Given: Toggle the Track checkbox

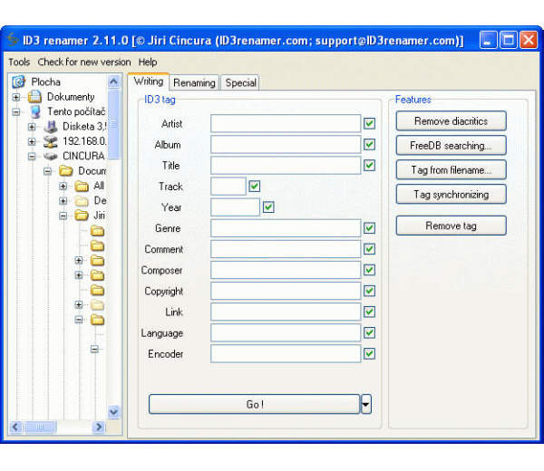Looking at the screenshot, I should click(x=255, y=186).
